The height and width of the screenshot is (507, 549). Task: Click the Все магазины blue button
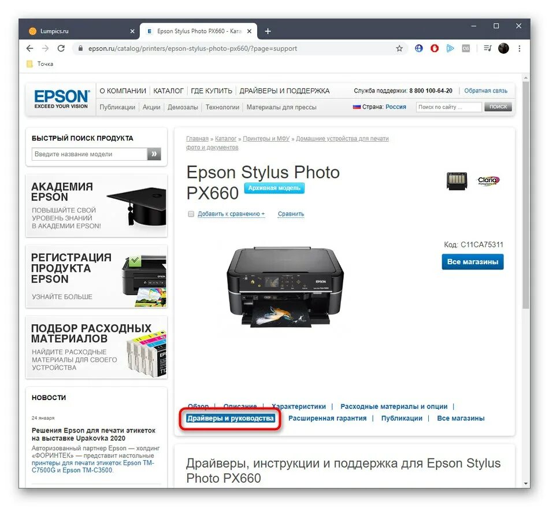coord(473,262)
